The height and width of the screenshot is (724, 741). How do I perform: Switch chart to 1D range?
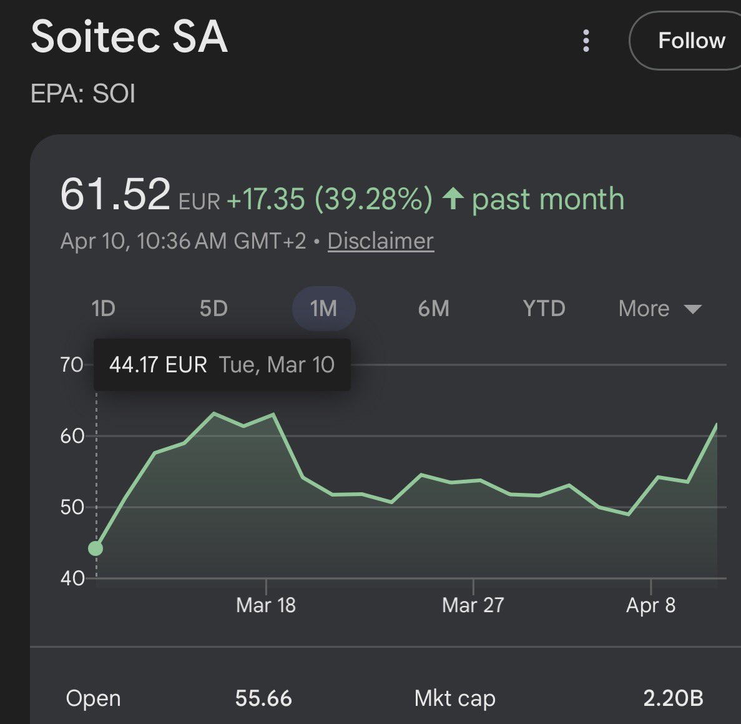click(x=104, y=309)
